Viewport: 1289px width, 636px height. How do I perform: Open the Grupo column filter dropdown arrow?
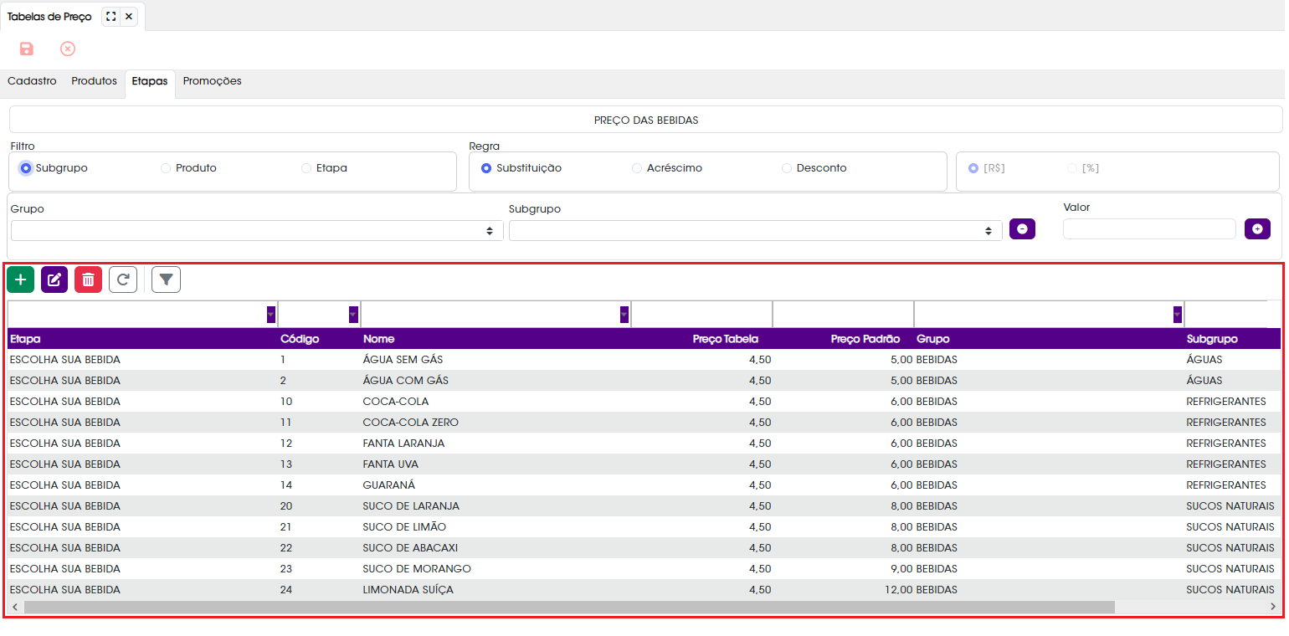pyautogui.click(x=1178, y=315)
